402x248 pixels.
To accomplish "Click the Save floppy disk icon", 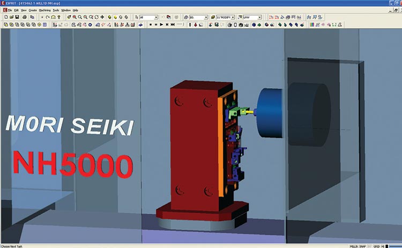I will [17, 17].
